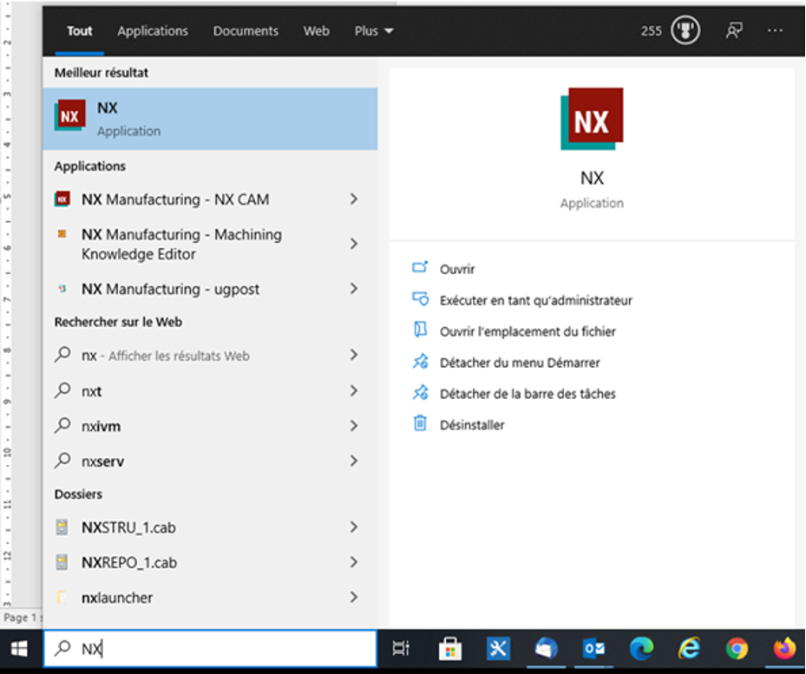This screenshot has height=674, width=806.
Task: Select the 'NXSTRU_1.cab' result text
Action: (128, 527)
